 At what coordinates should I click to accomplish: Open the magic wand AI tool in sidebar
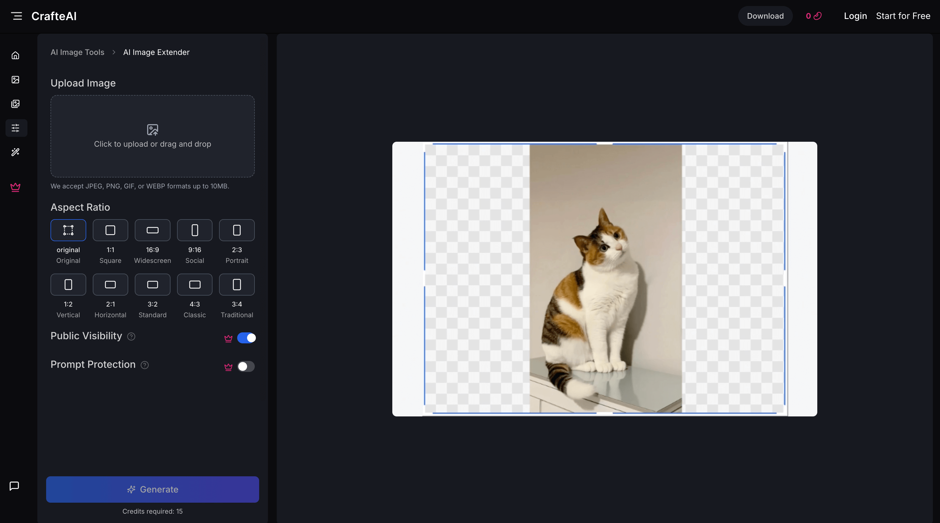pos(15,152)
